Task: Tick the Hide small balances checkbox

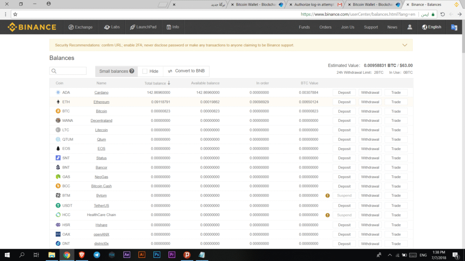Action: tap(144, 71)
